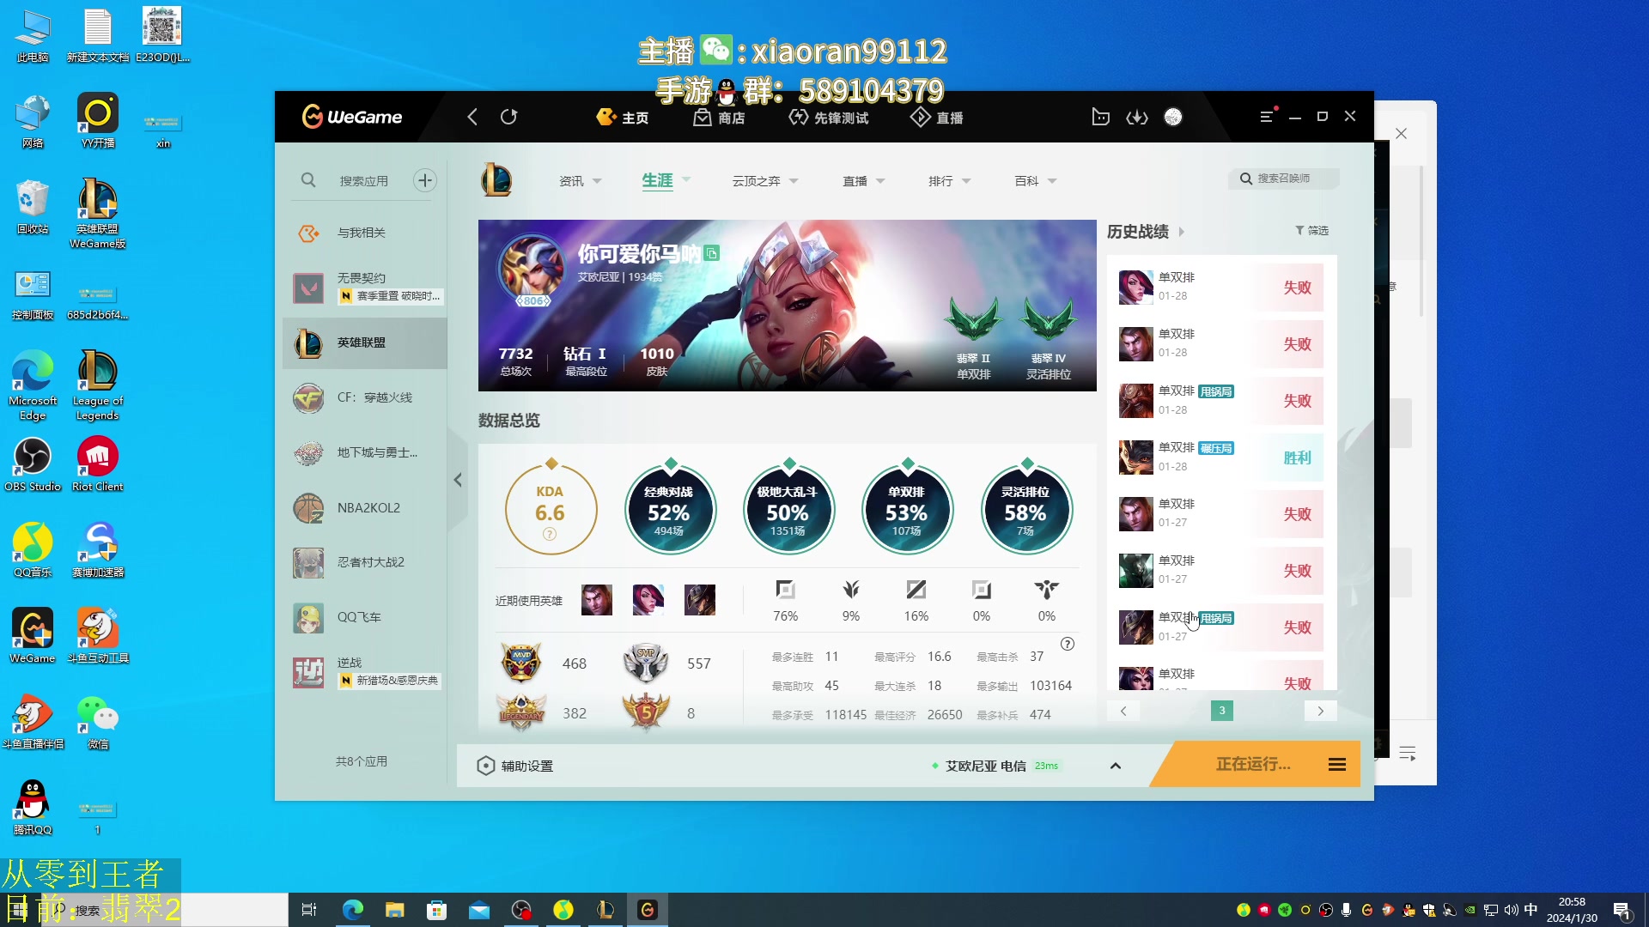Select QQ飞车 in the sidebar
The width and height of the screenshot is (1649, 927).
(x=365, y=618)
